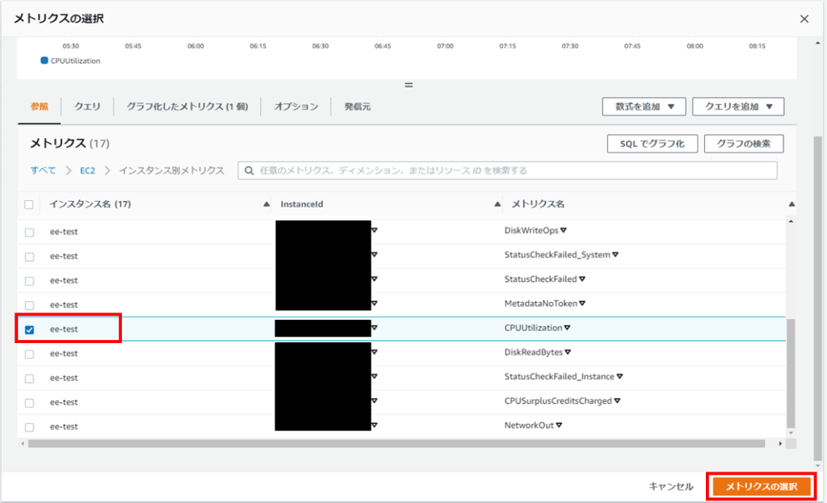
Task: Open the 数式を追加 dropdown
Action: 644,107
